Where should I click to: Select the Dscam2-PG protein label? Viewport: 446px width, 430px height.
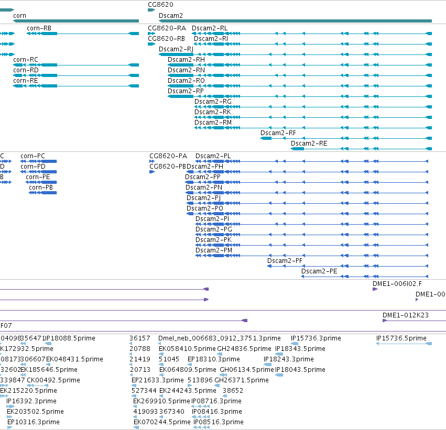click(214, 229)
